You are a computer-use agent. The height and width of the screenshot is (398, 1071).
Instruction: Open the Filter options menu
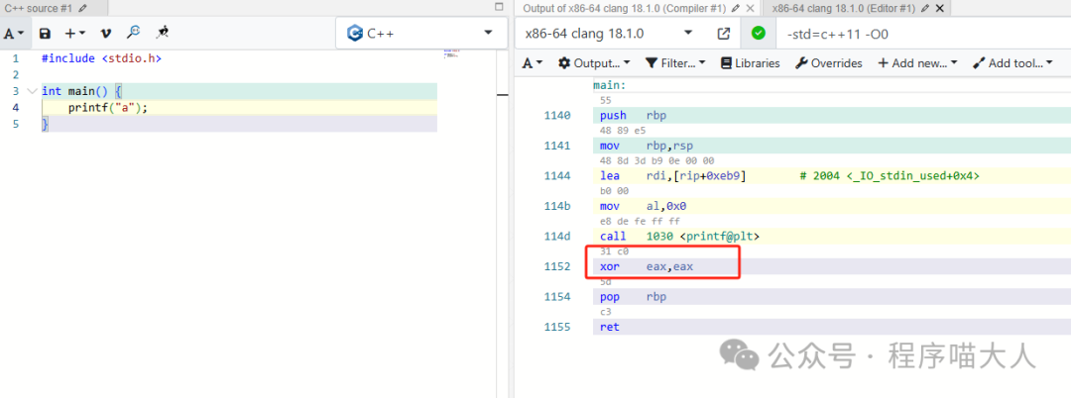[674, 63]
